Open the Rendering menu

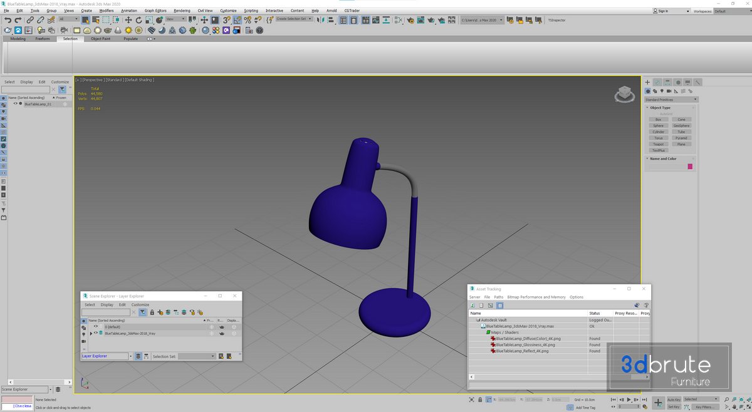[182, 11]
